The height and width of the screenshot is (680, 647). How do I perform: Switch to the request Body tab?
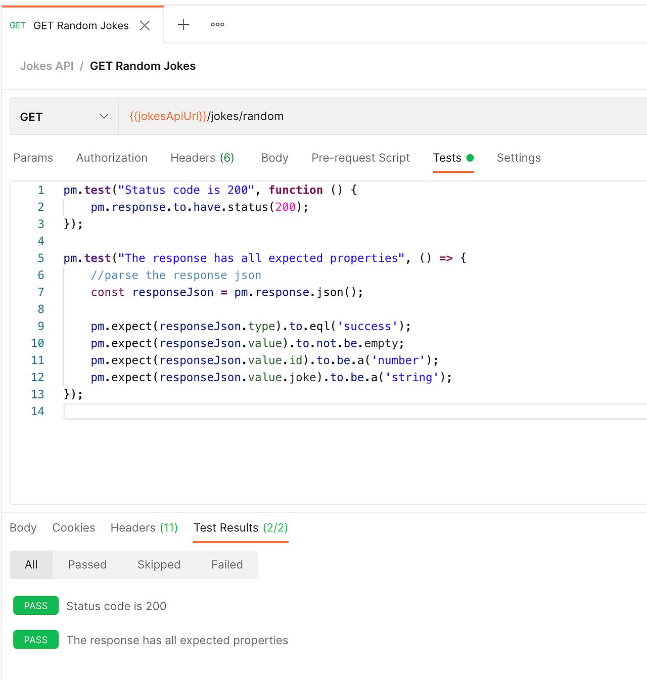(x=274, y=158)
